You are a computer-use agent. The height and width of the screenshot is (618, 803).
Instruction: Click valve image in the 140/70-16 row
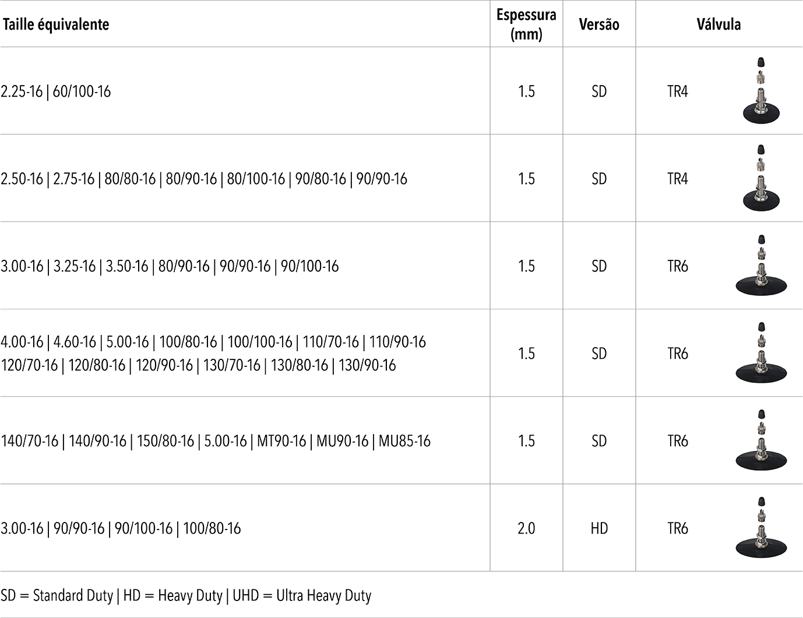tap(760, 440)
